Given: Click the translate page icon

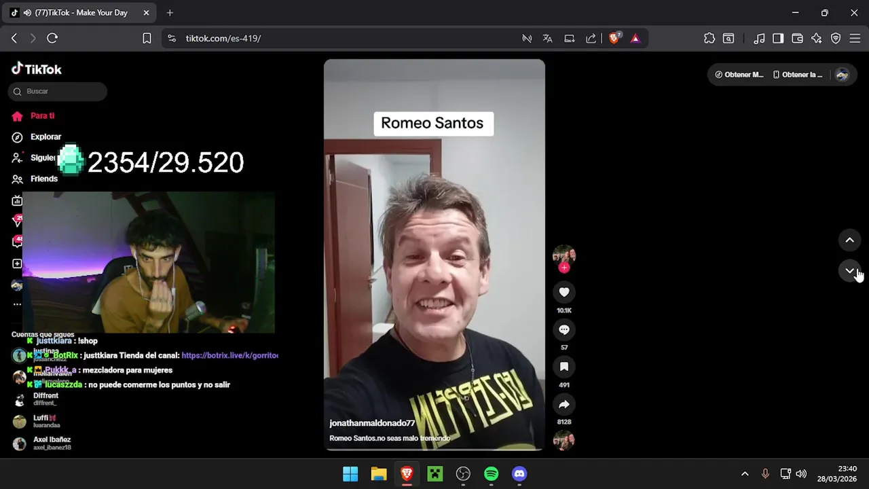Looking at the screenshot, I should (x=548, y=38).
